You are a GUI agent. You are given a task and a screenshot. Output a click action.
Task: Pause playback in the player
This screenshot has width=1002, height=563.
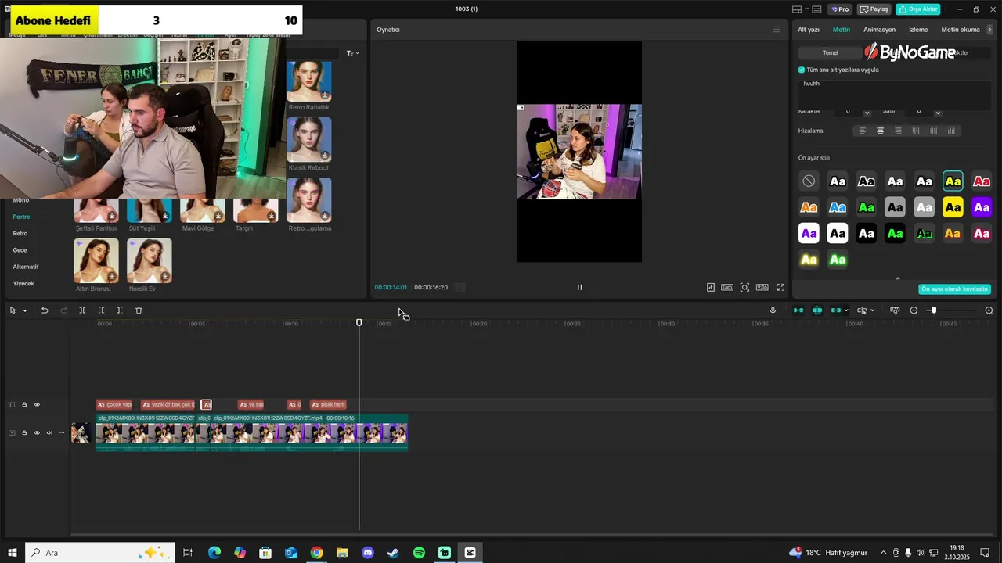(x=579, y=287)
